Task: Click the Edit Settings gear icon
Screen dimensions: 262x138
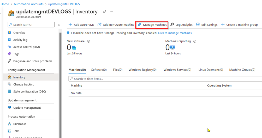Action: tap(198, 25)
